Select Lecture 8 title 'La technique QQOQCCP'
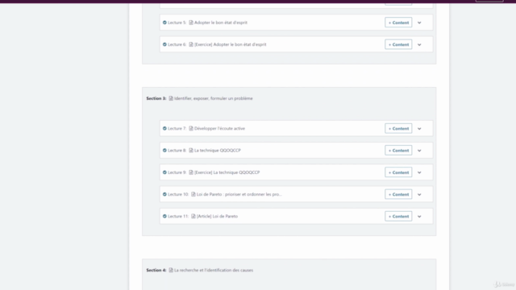516x290 pixels. pyautogui.click(x=218, y=151)
